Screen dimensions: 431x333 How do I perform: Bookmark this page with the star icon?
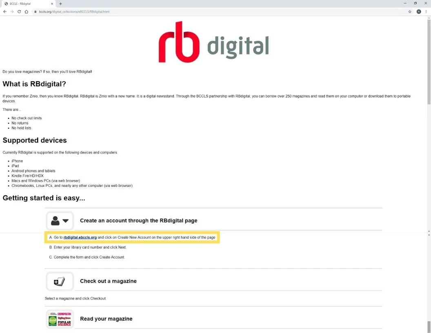pyautogui.click(x=409, y=11)
